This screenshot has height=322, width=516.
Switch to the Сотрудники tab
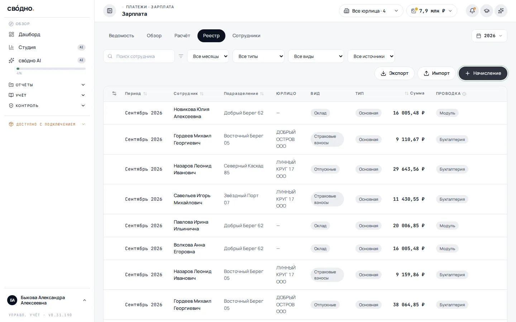tap(247, 36)
